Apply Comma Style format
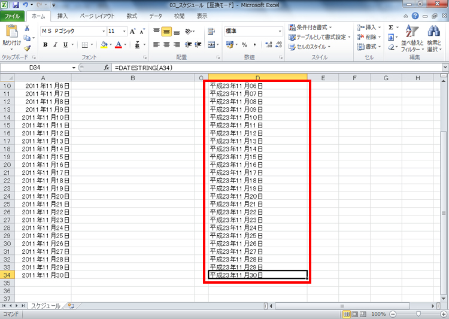The width and height of the screenshot is (449, 319). click(254, 45)
